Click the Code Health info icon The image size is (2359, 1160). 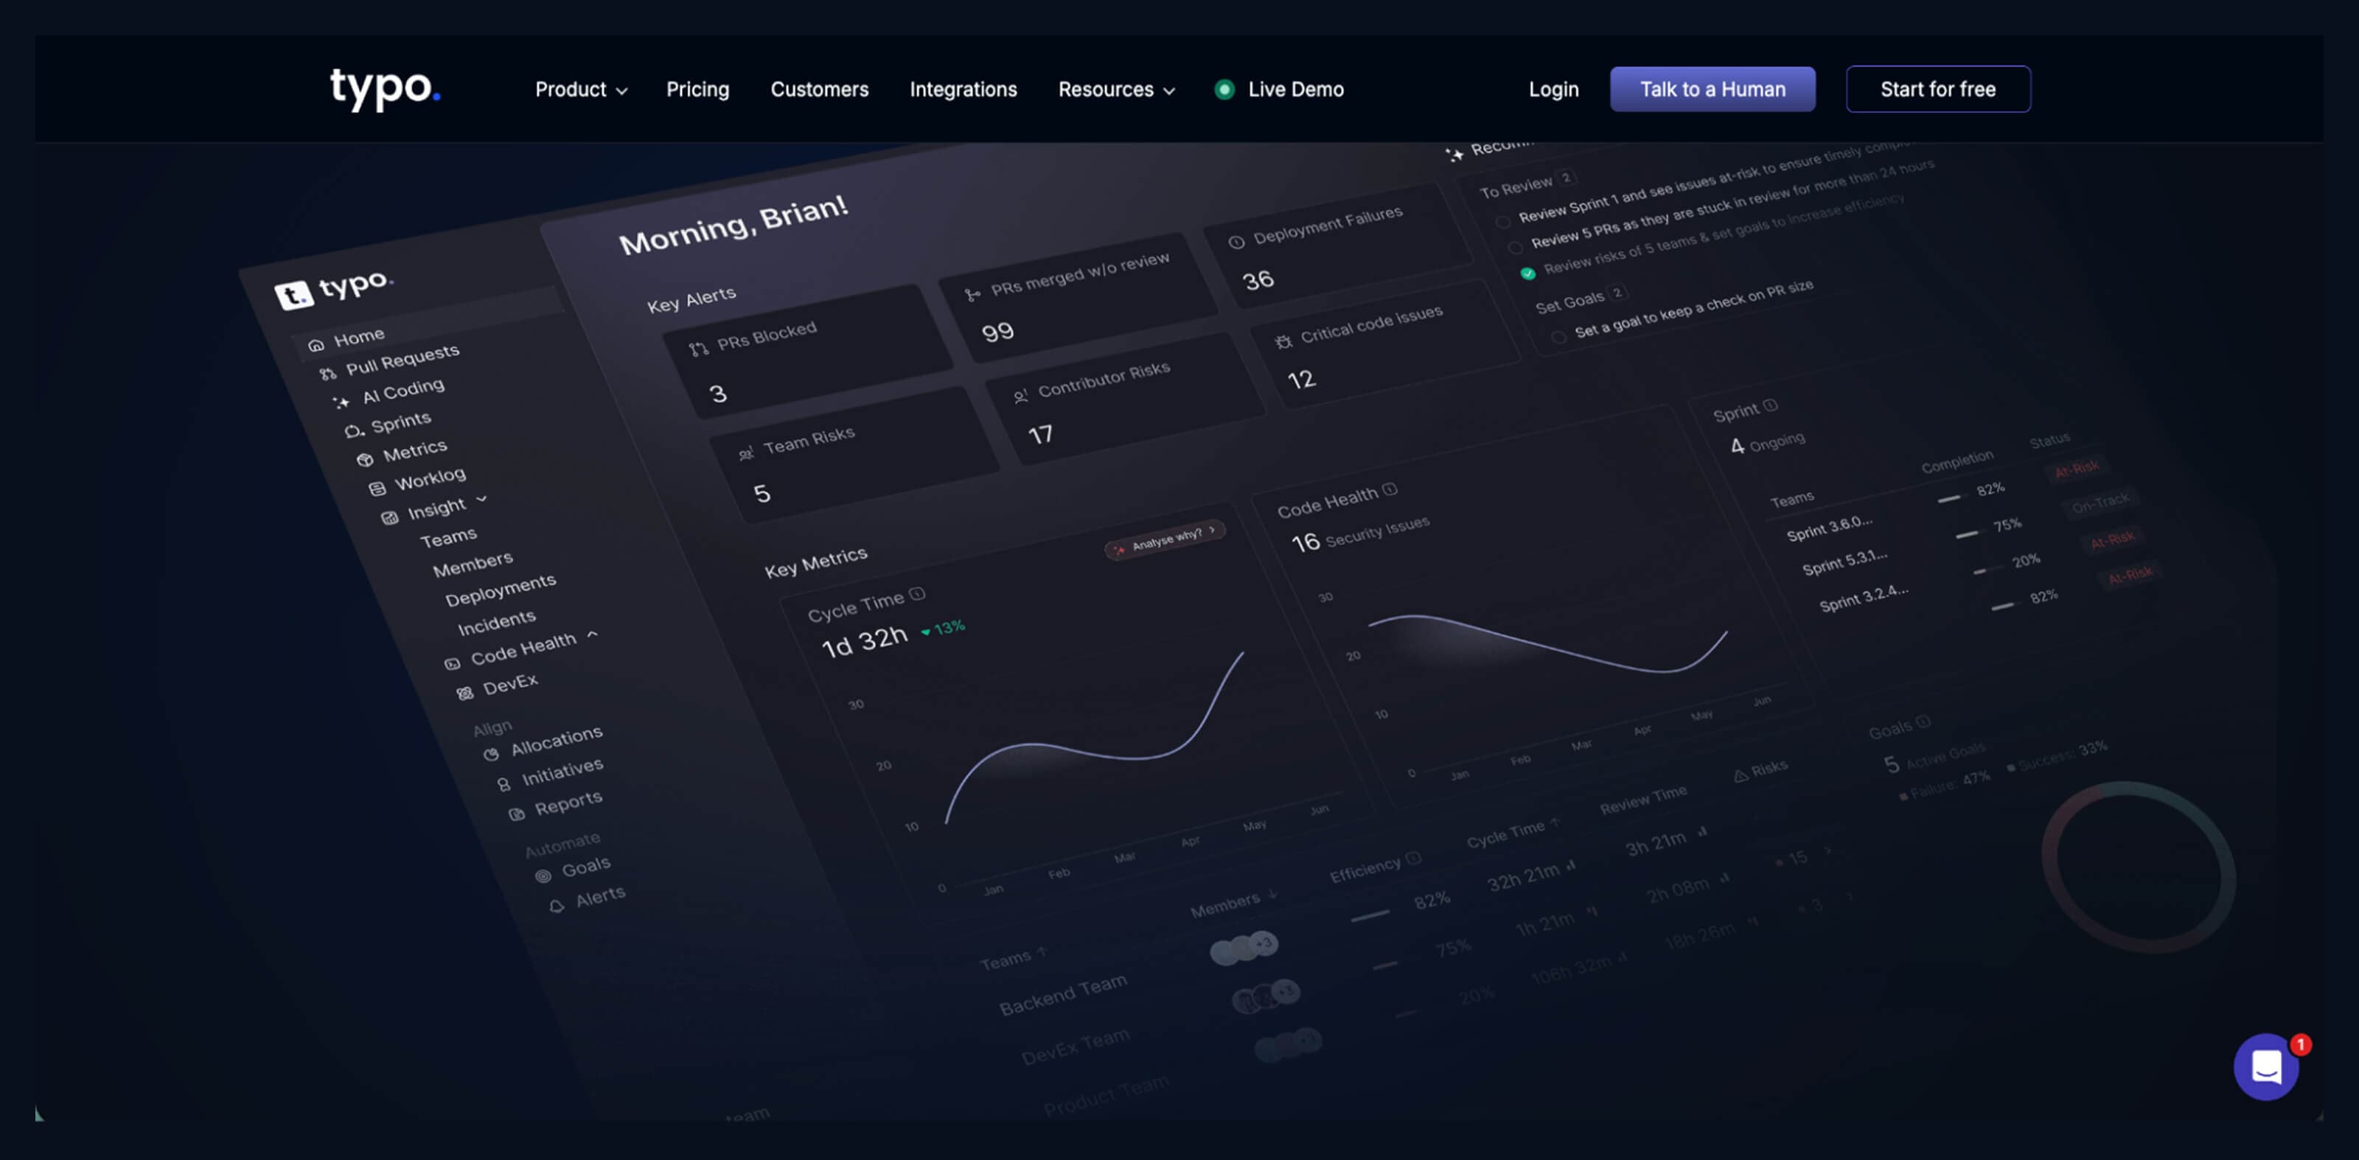1390,489
